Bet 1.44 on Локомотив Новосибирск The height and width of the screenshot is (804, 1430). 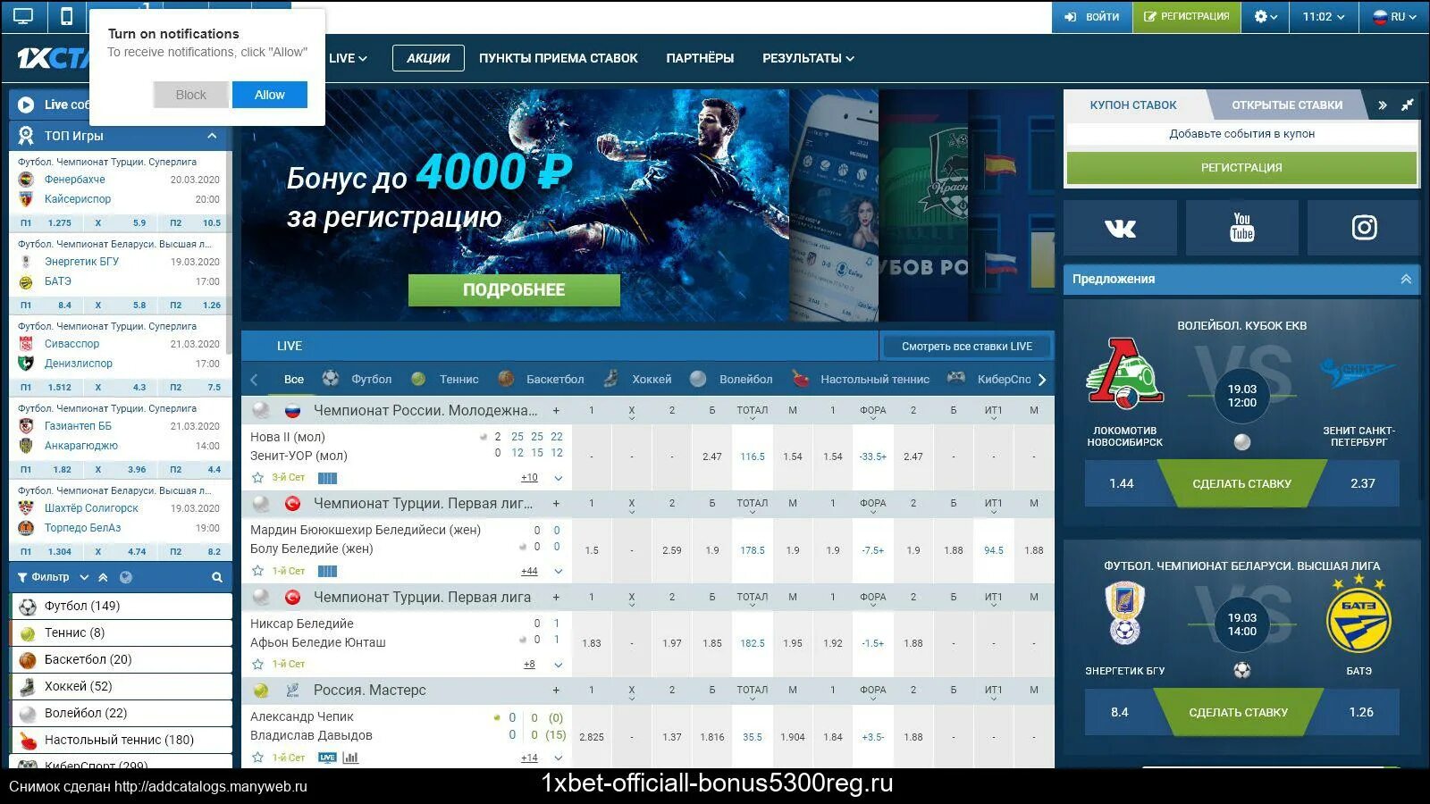click(1121, 483)
